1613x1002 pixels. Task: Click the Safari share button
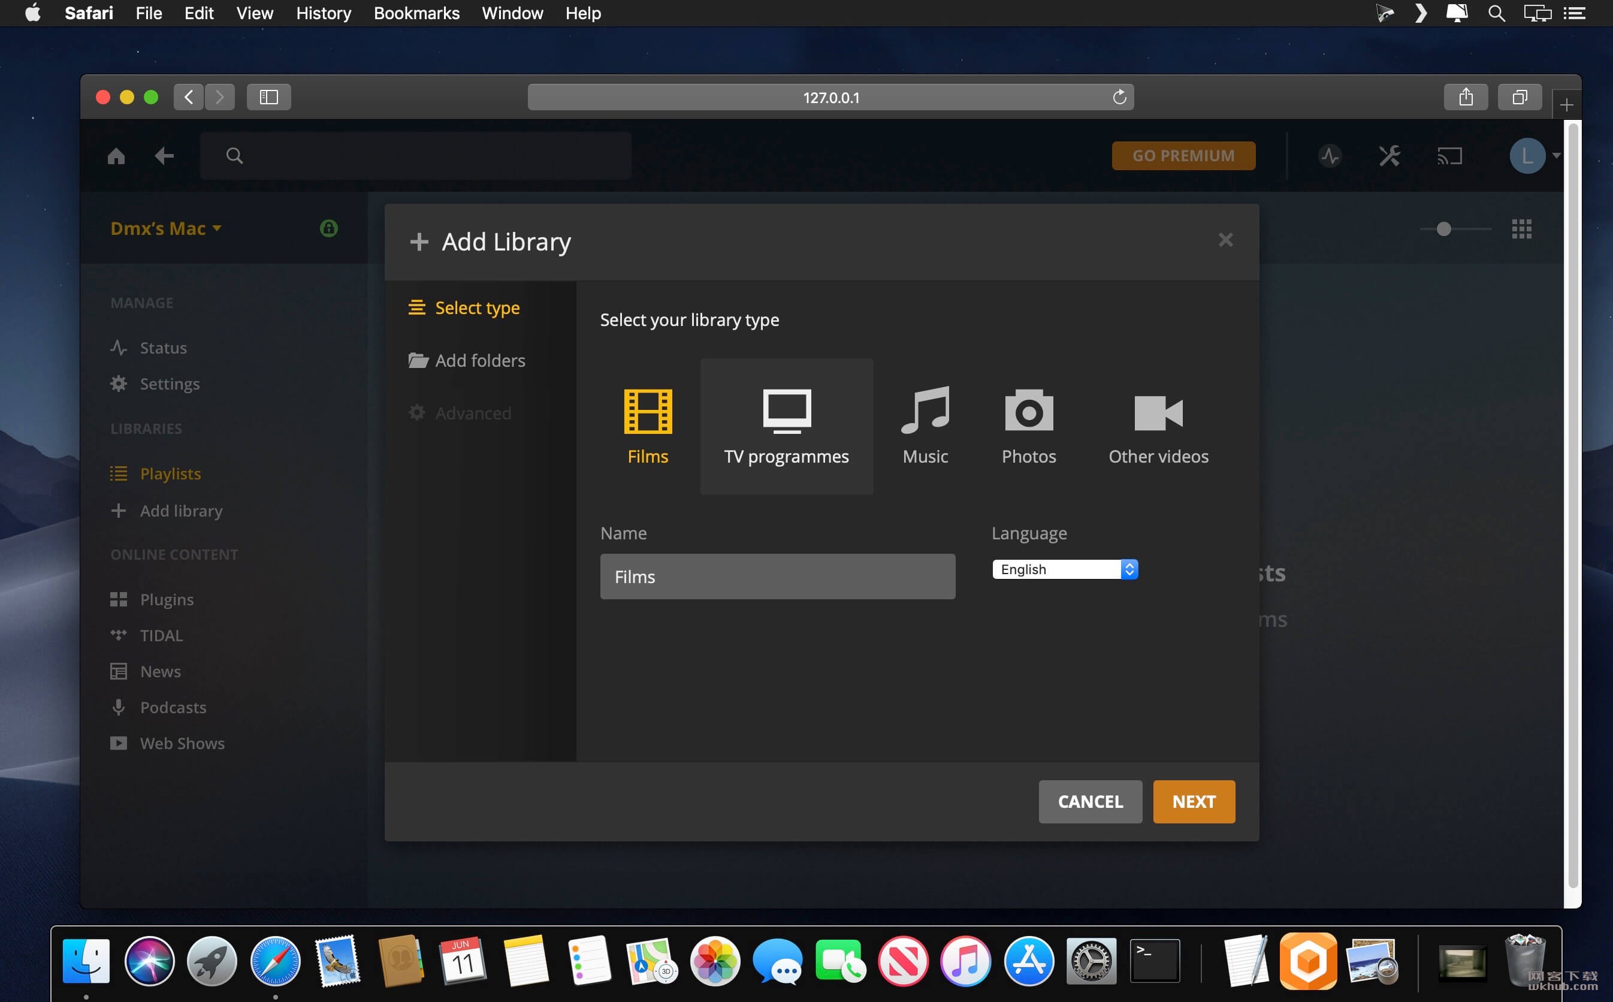point(1466,98)
